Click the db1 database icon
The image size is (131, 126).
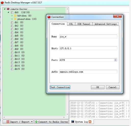[12, 22]
